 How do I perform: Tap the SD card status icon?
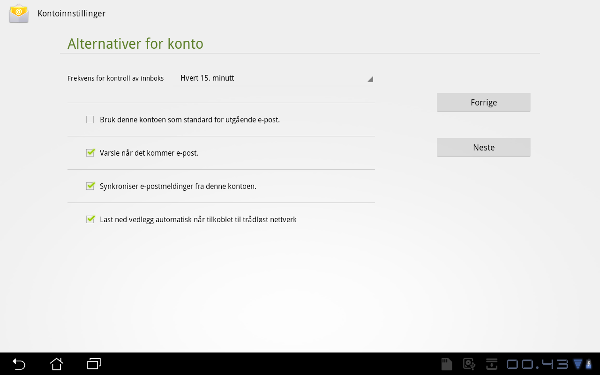pyautogui.click(x=447, y=364)
